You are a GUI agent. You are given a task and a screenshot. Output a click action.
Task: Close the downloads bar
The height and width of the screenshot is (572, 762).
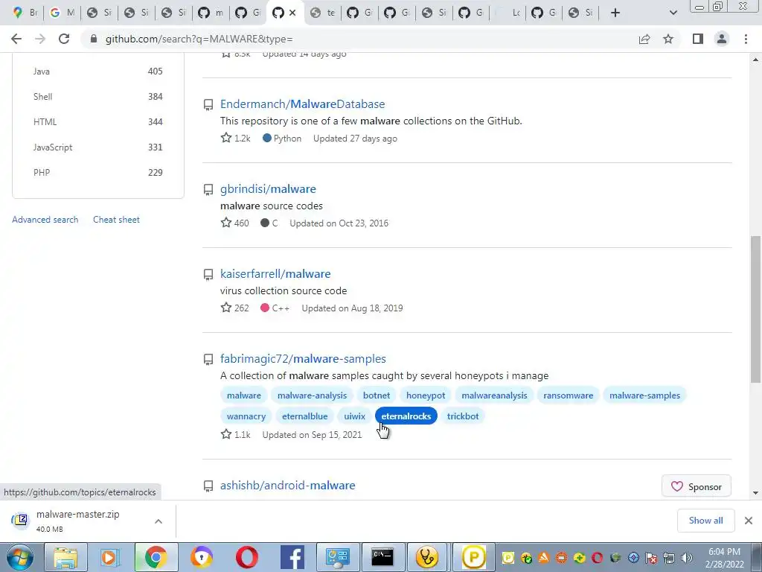[x=749, y=521]
